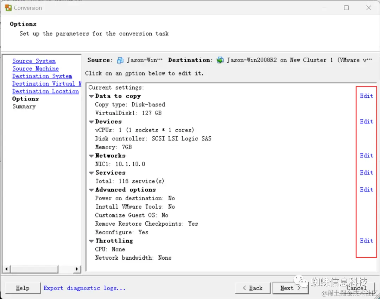Proceed with the Next button
The image size is (380, 299).
point(290,288)
